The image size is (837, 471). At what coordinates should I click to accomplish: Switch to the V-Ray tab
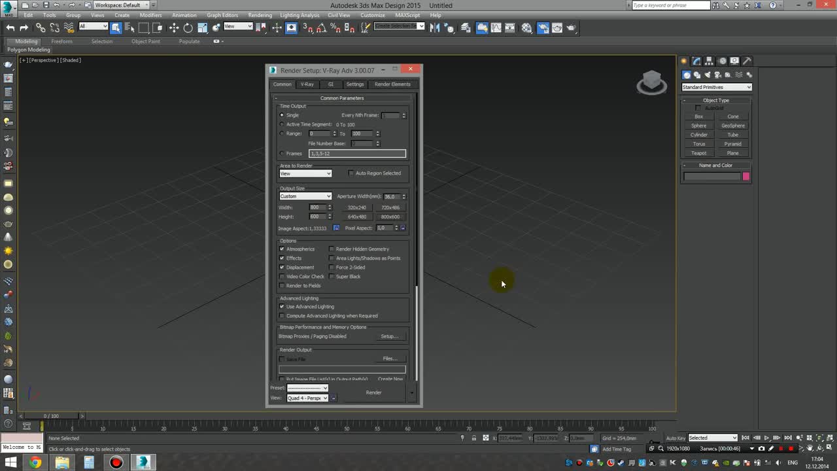coord(307,84)
